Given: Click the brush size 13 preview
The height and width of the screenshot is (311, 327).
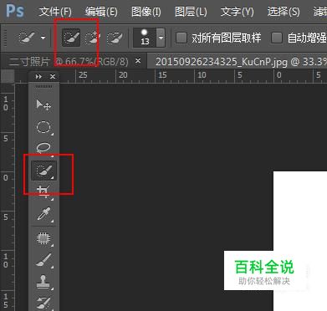Looking at the screenshot, I should pos(145,38).
